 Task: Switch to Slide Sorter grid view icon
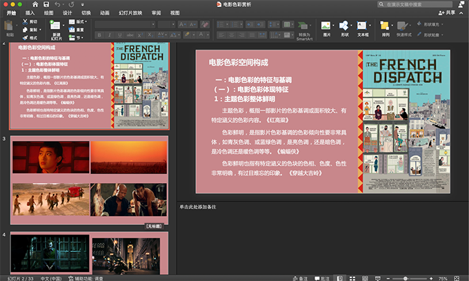352,278
